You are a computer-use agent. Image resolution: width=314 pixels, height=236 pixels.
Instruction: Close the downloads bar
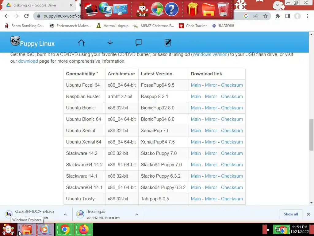pos(308,214)
